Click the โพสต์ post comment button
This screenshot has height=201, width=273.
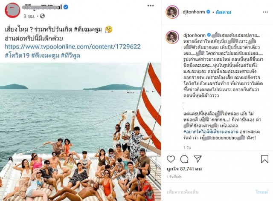coord(261,192)
